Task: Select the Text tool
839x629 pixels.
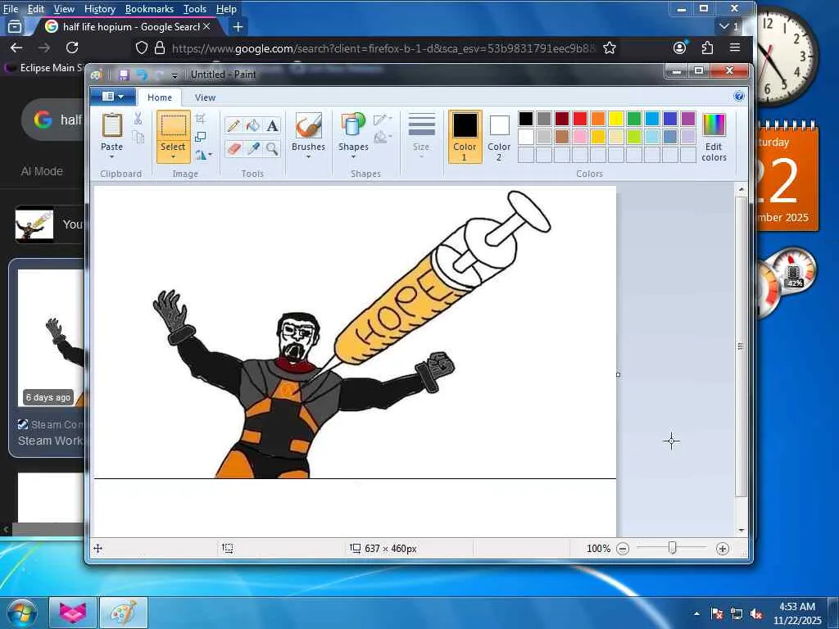Action: (x=272, y=125)
